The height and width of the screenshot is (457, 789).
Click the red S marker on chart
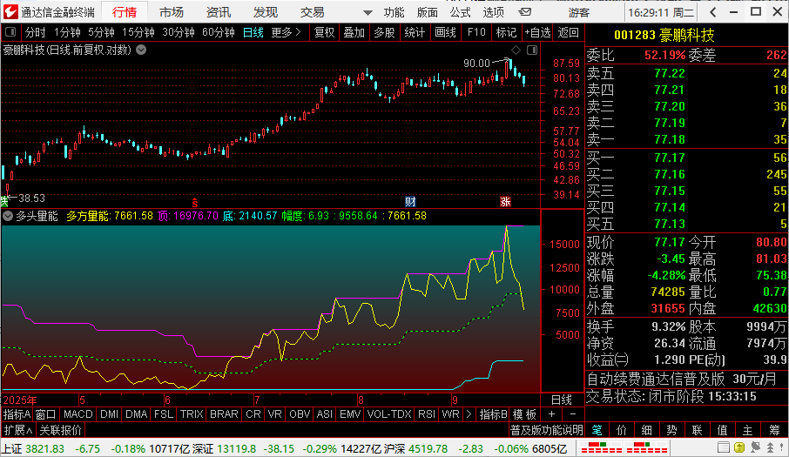pos(195,203)
